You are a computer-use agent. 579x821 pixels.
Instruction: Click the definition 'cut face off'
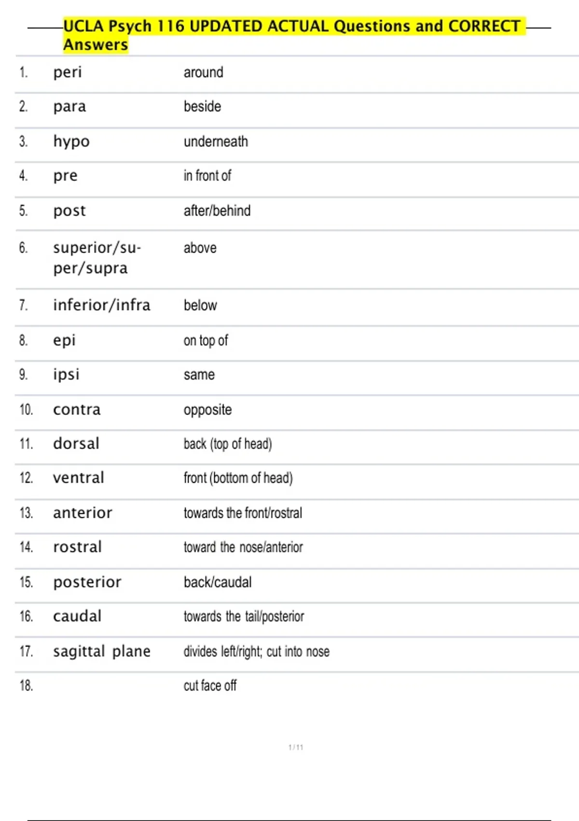point(210,685)
